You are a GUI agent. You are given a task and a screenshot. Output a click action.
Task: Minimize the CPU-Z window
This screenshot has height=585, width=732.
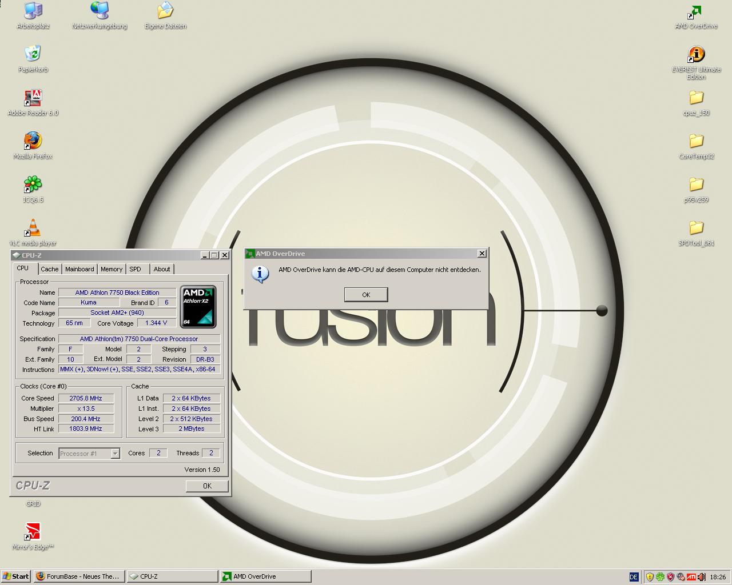(205, 255)
